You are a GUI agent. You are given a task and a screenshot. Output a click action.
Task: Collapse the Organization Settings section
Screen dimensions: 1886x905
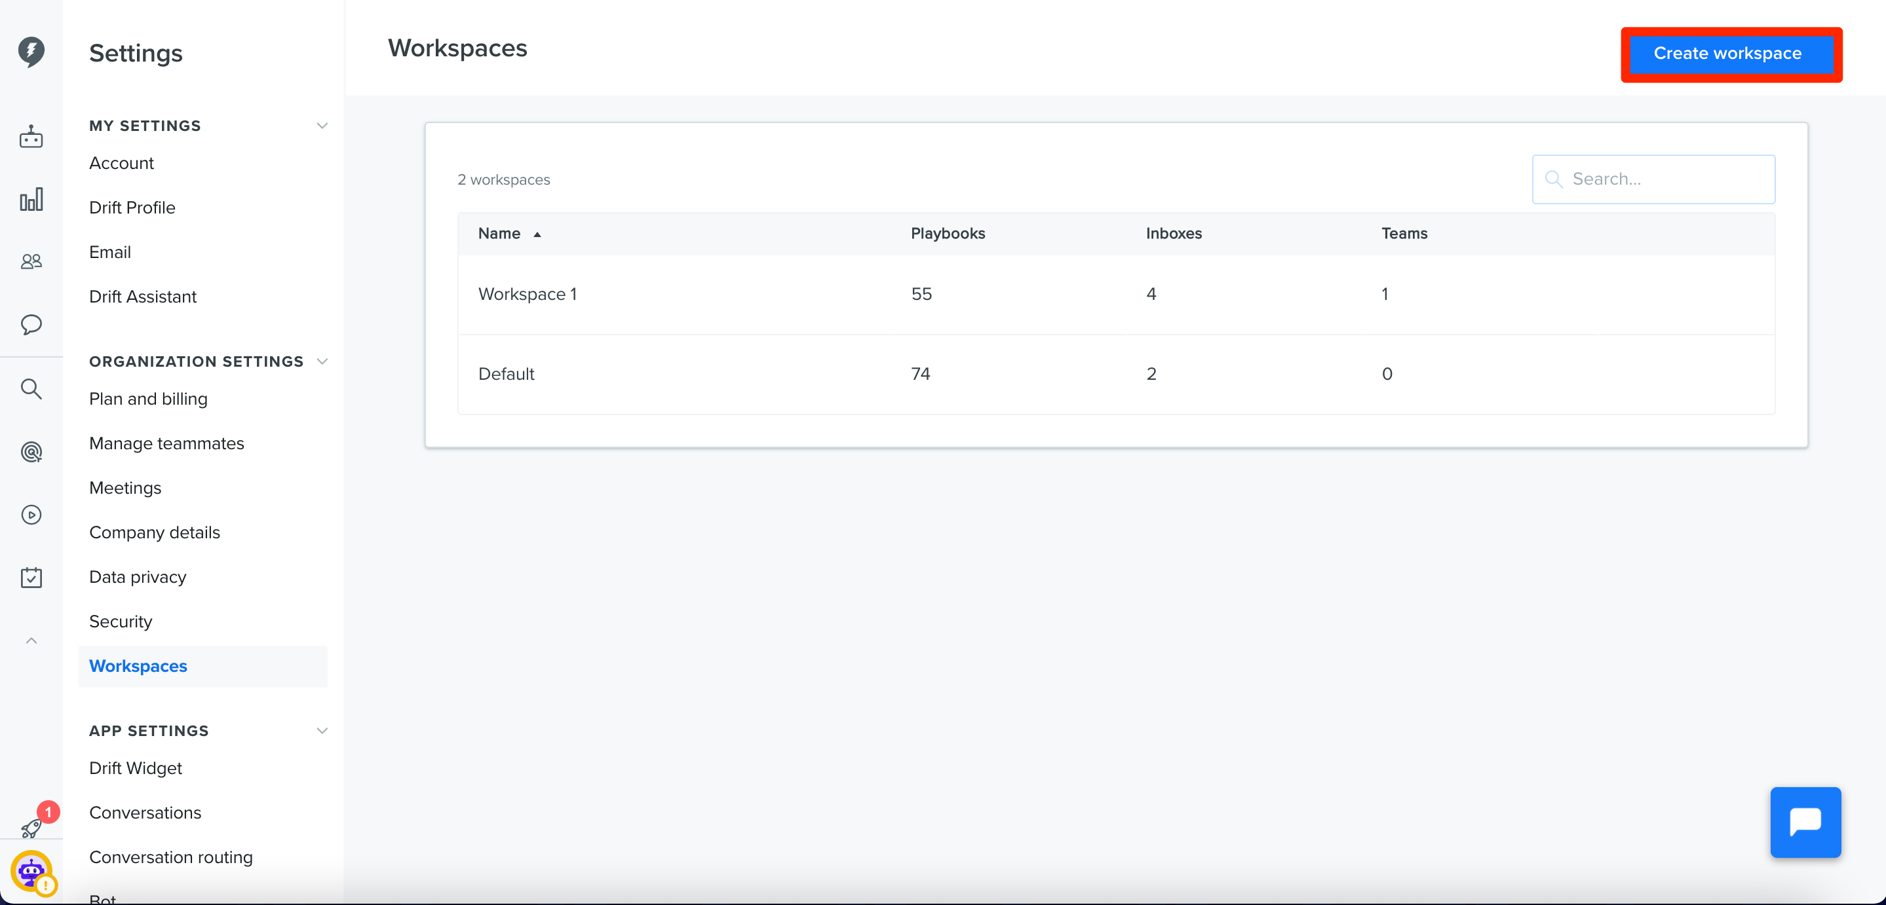pyautogui.click(x=321, y=361)
